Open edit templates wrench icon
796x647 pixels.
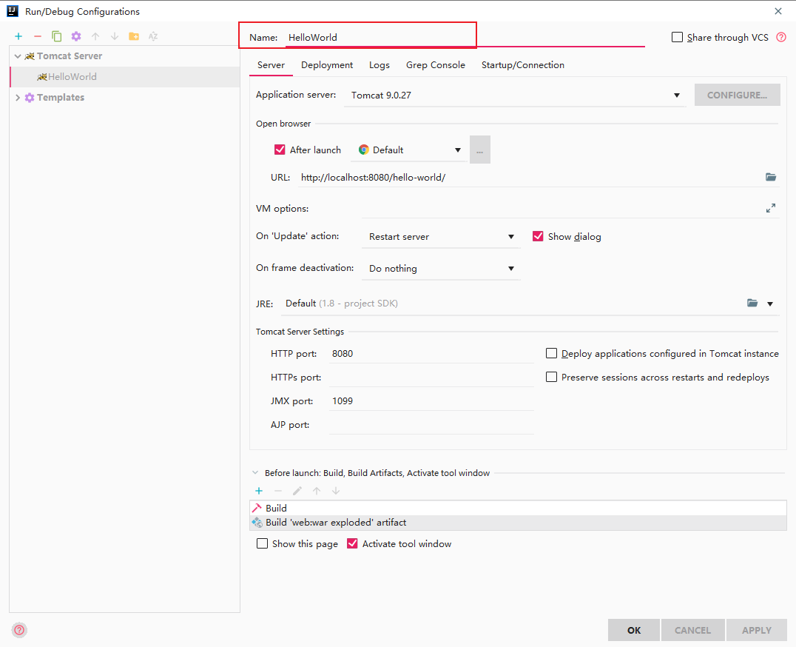(x=76, y=36)
